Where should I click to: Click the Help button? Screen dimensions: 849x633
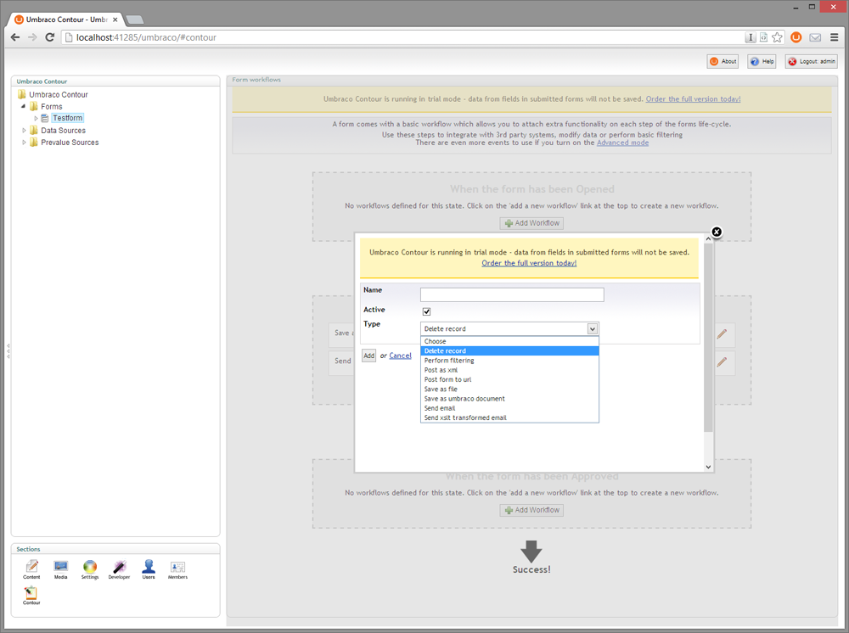pos(762,62)
